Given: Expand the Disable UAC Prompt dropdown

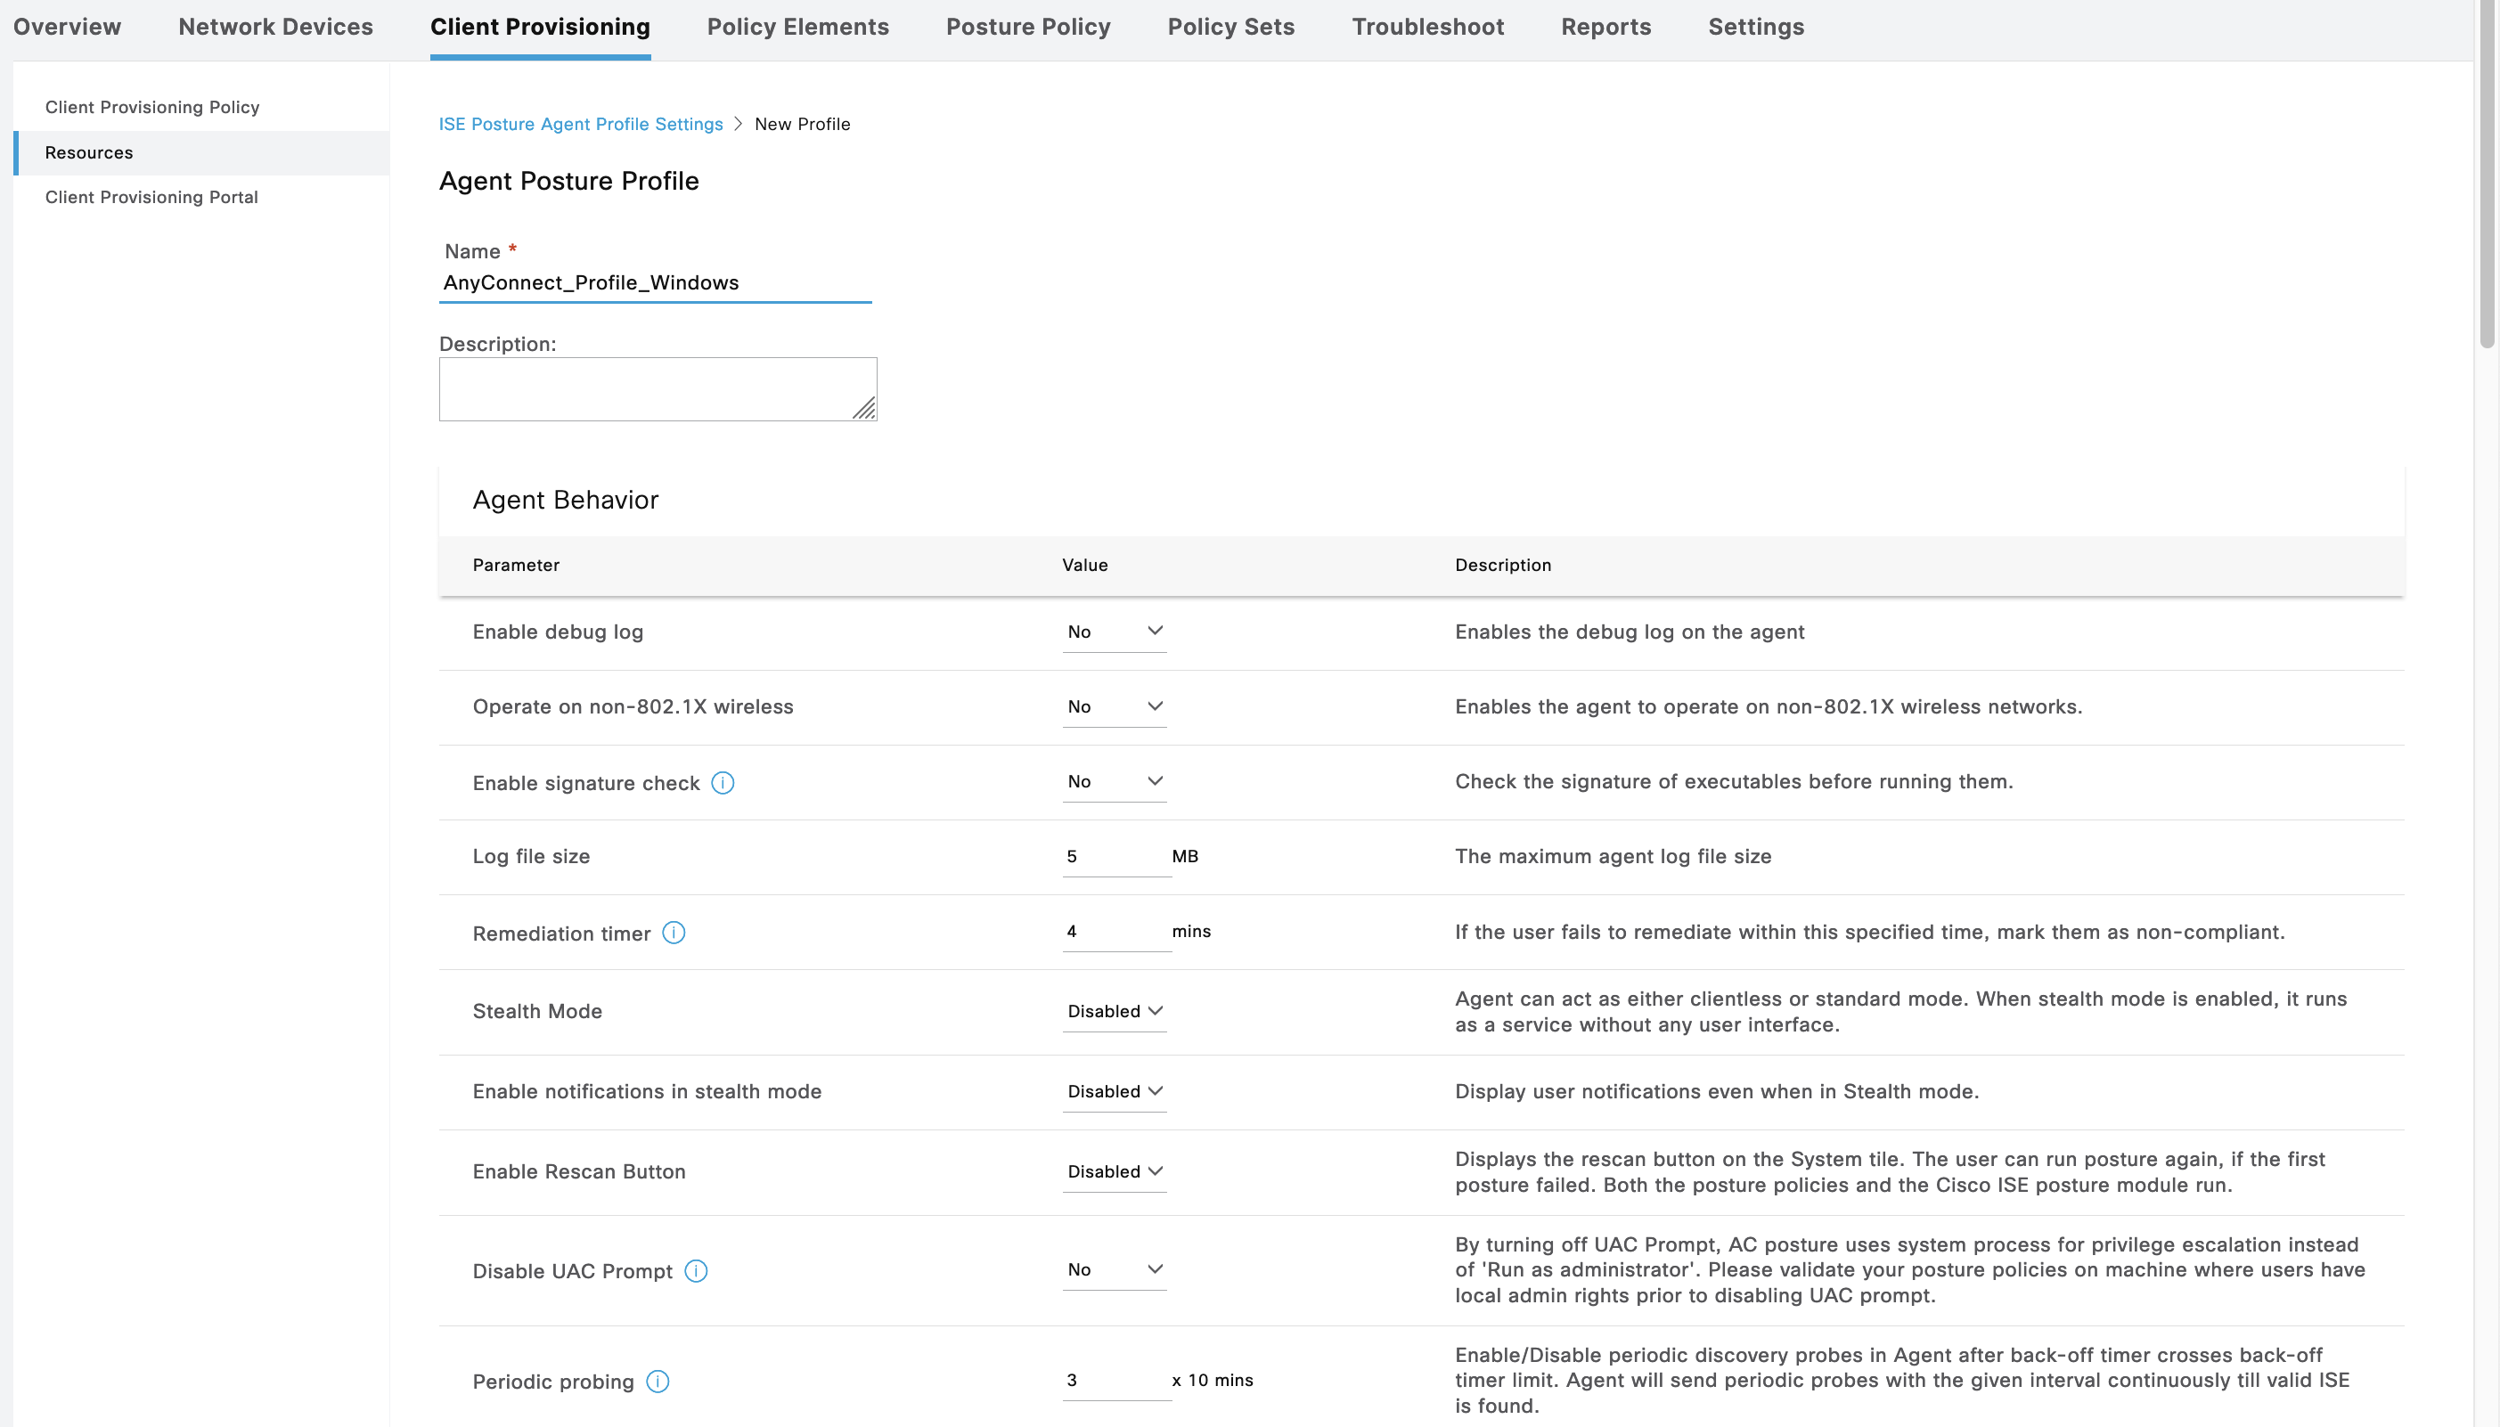Looking at the screenshot, I should tap(1115, 1269).
